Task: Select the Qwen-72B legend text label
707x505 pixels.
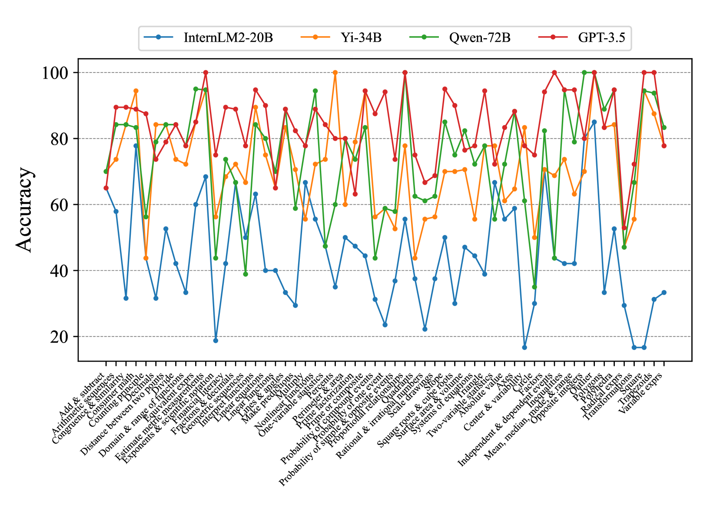Action: (480, 38)
